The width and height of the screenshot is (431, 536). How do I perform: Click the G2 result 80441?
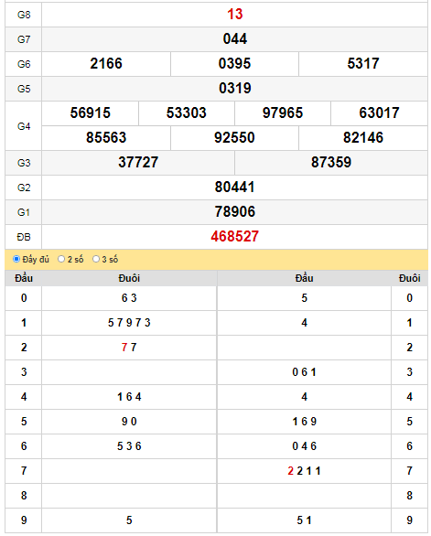pos(234,187)
